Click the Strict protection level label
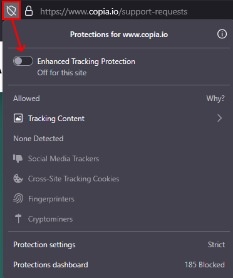 point(216,245)
